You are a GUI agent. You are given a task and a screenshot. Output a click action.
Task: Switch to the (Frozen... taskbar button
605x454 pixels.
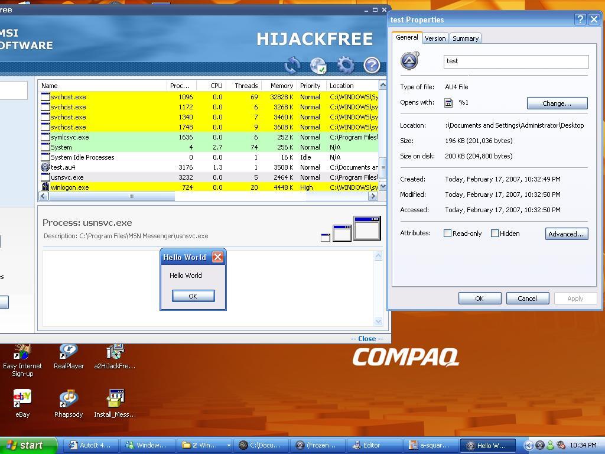317,445
